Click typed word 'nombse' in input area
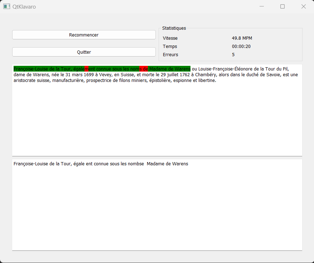The image size is (314, 263). pyautogui.click(x=136, y=164)
